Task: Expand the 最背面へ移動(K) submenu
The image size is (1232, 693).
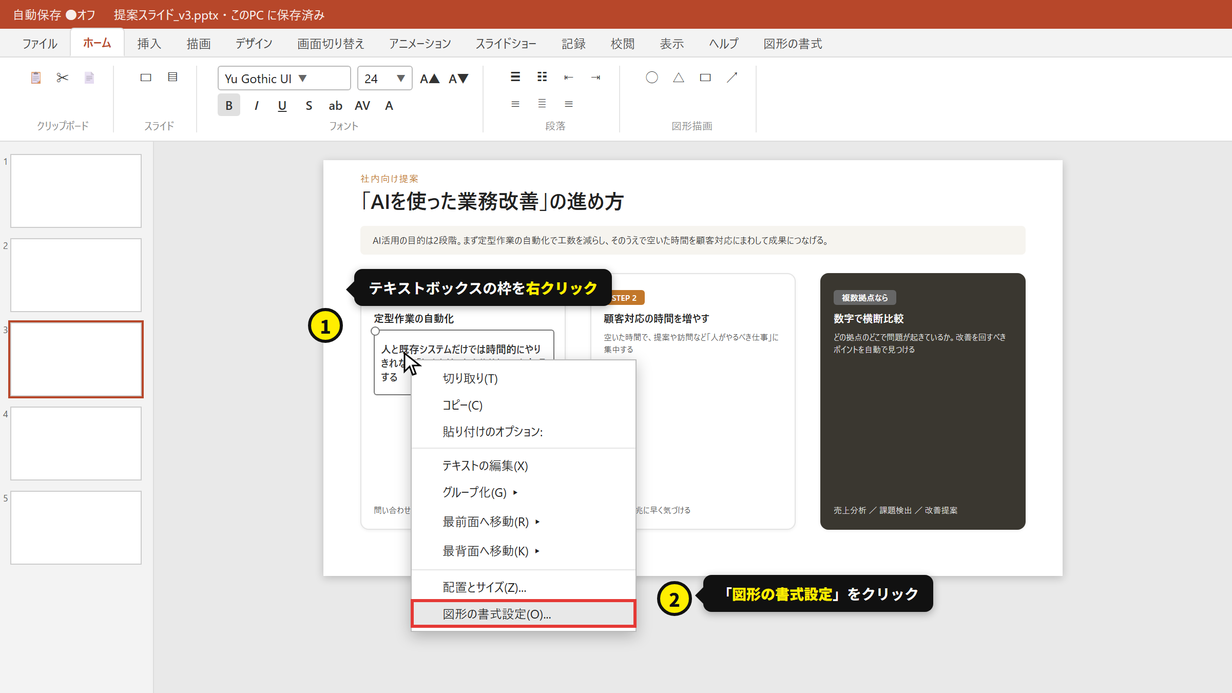Action: pyautogui.click(x=524, y=551)
